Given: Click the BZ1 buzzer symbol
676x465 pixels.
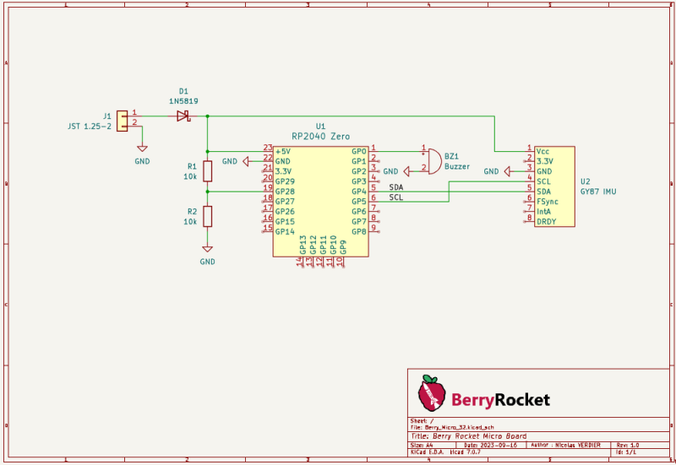Looking at the screenshot, I should coord(433,160).
